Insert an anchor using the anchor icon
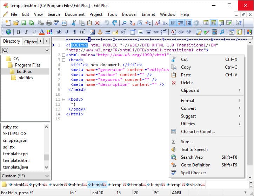 click(100, 32)
